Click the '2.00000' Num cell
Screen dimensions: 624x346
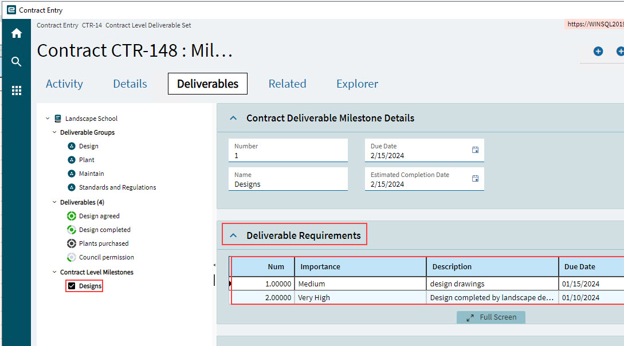coord(263,297)
